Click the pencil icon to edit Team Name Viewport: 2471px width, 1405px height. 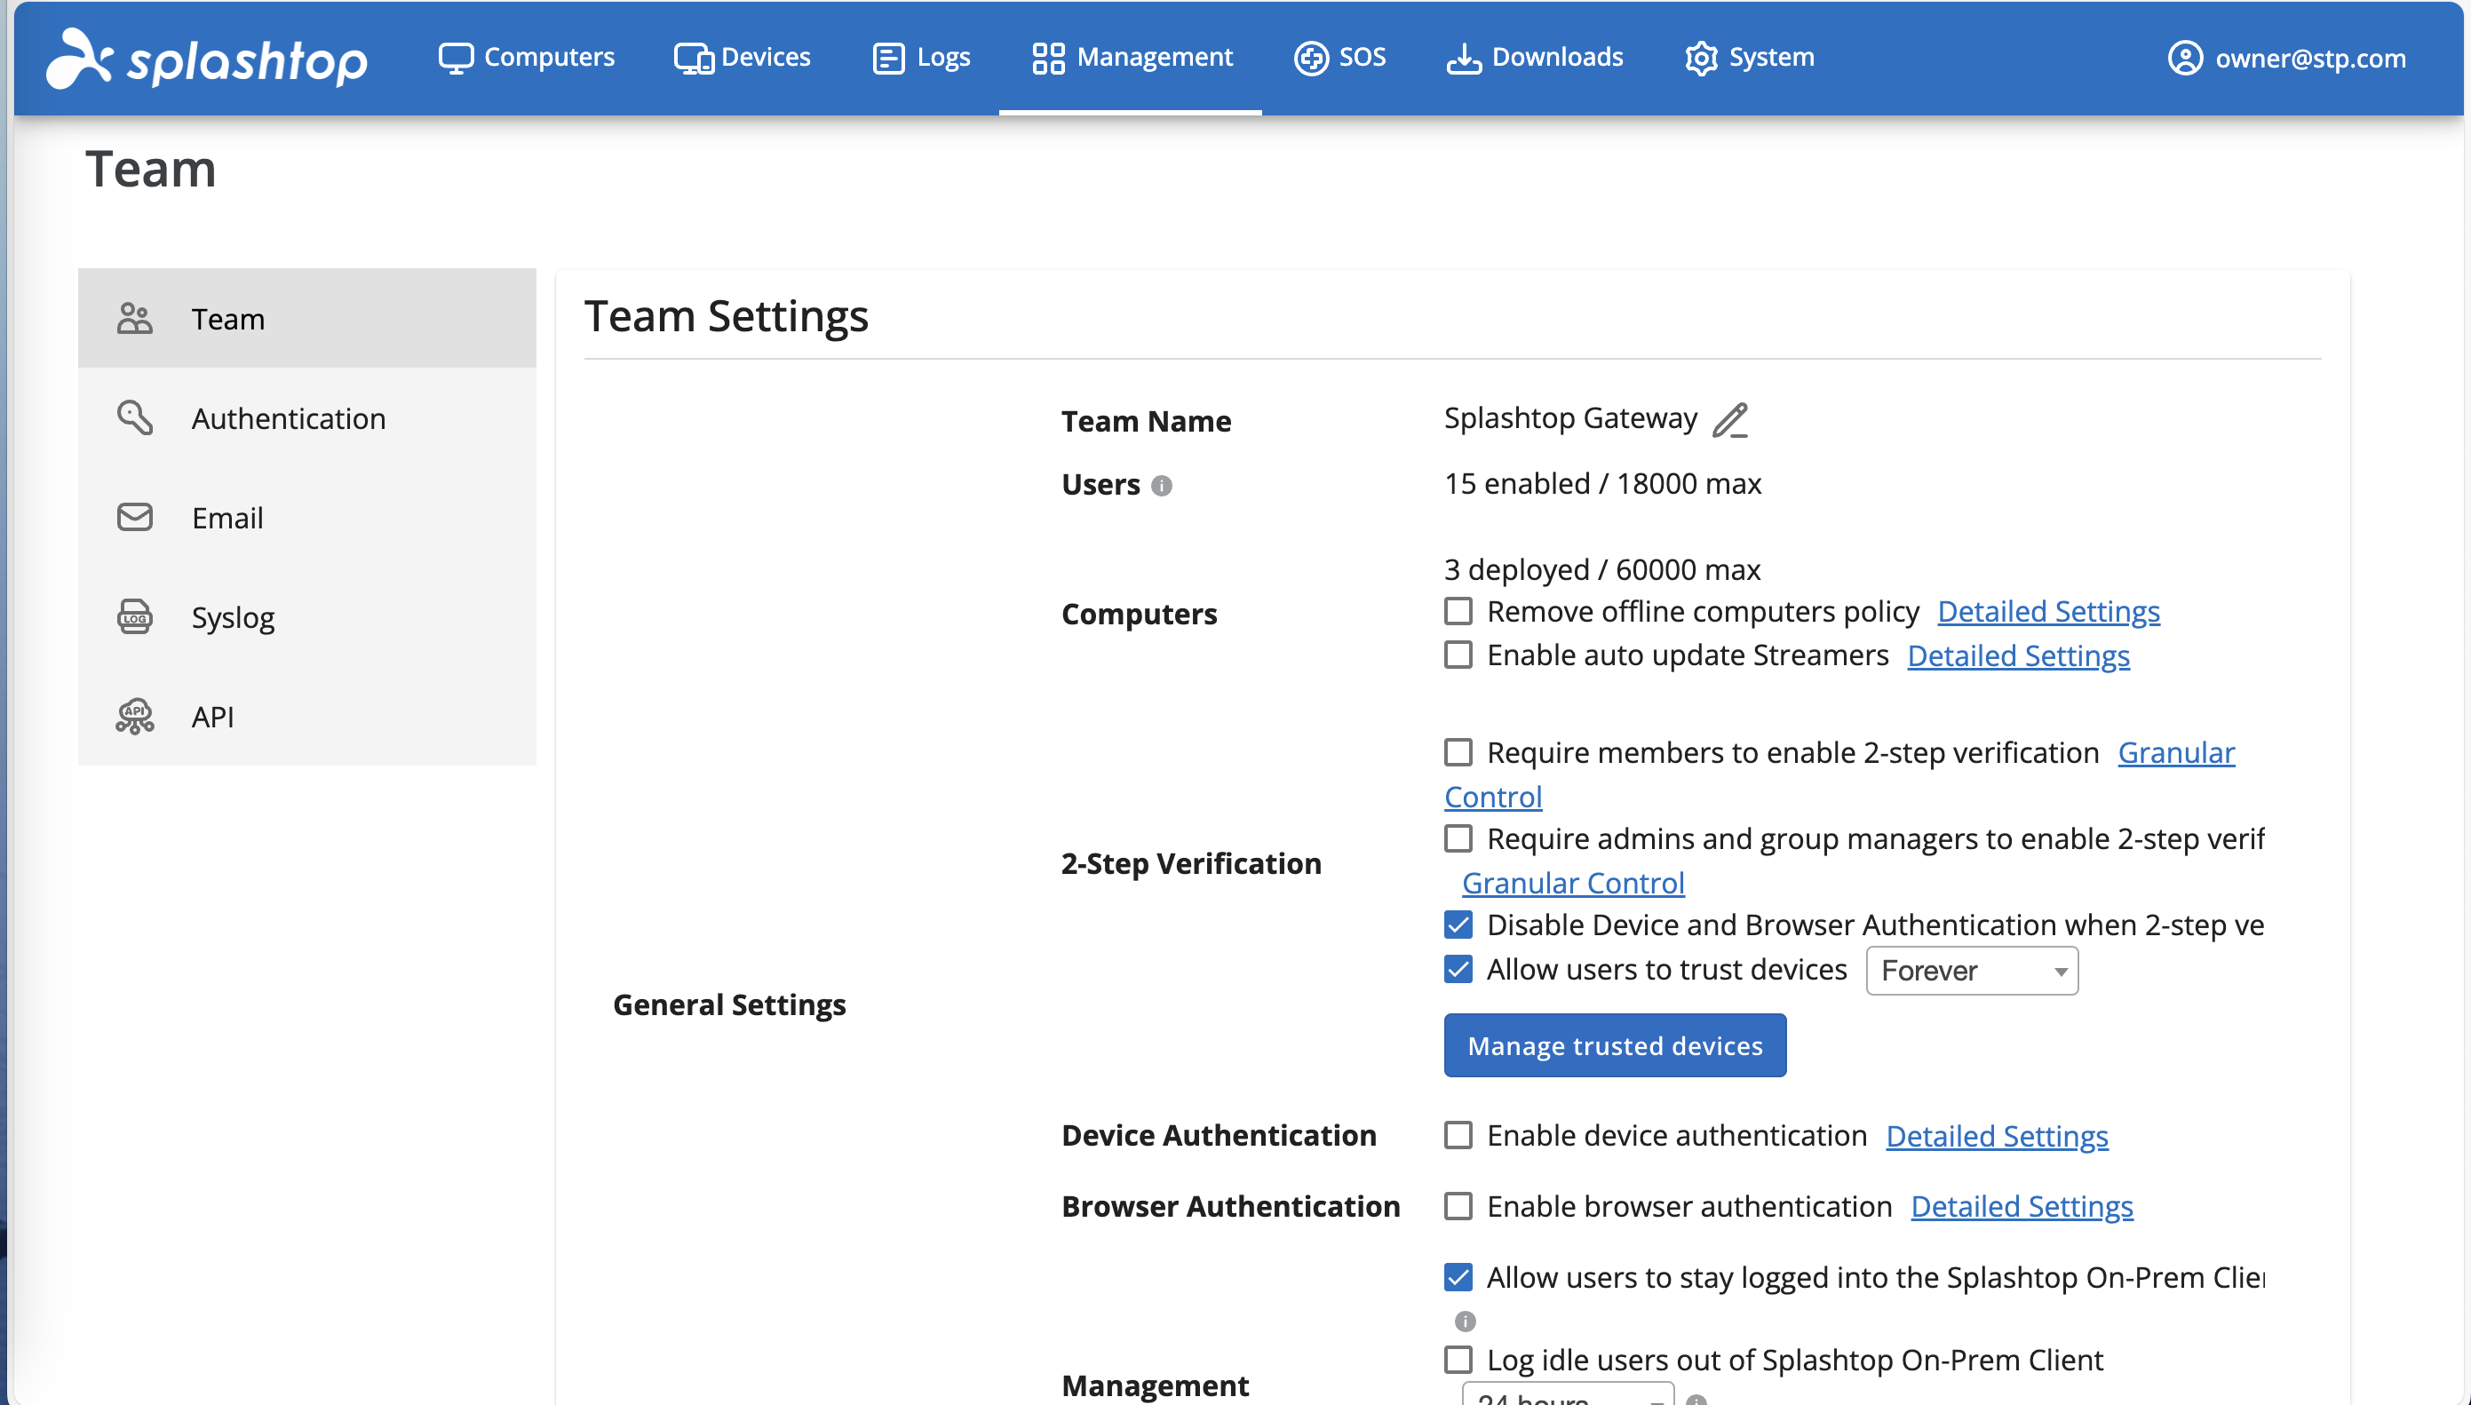point(1730,420)
